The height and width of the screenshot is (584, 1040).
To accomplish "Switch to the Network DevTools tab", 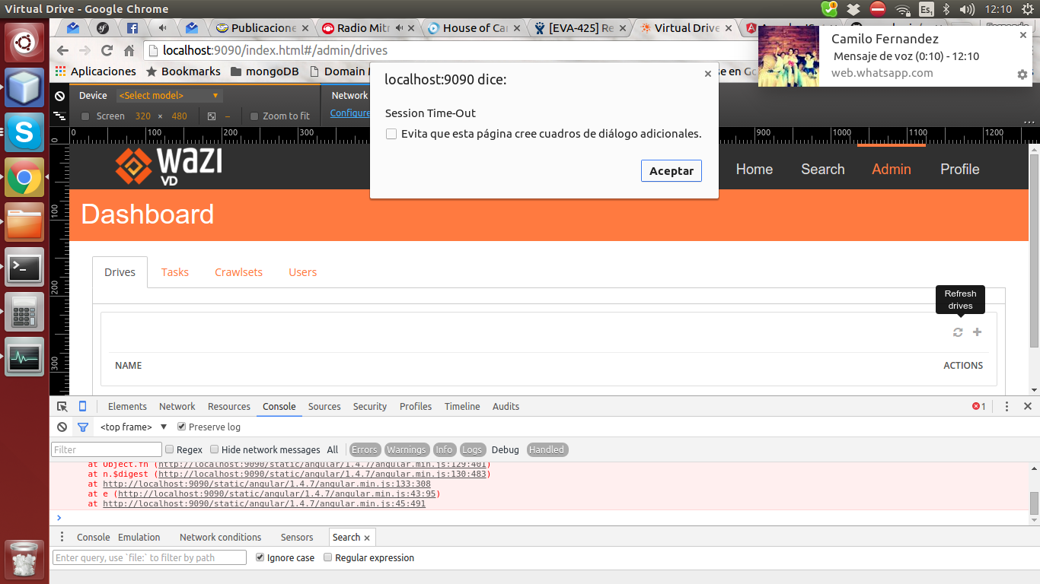I will tap(177, 407).
